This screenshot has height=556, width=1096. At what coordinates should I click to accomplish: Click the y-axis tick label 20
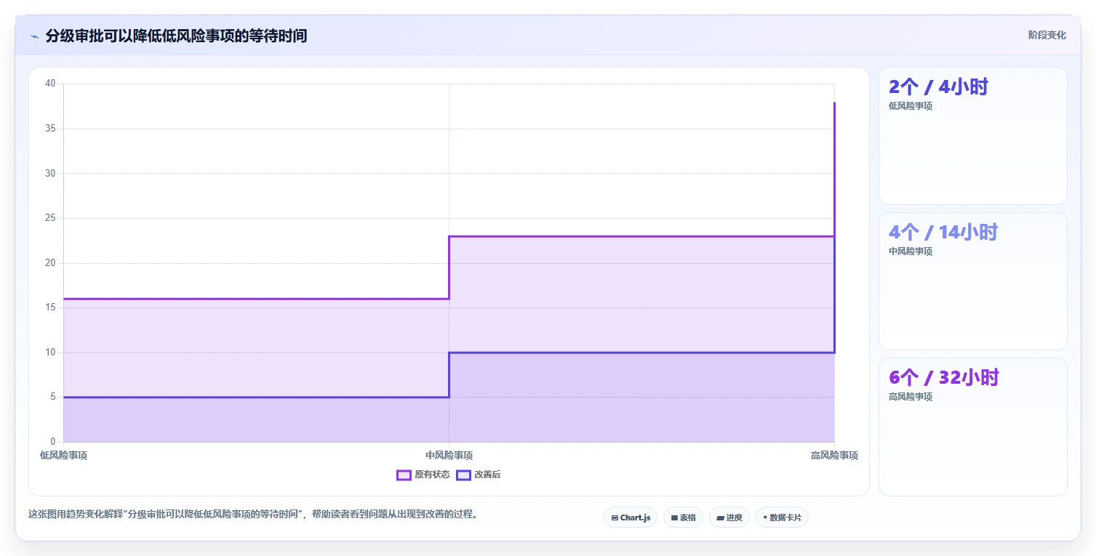tap(50, 263)
